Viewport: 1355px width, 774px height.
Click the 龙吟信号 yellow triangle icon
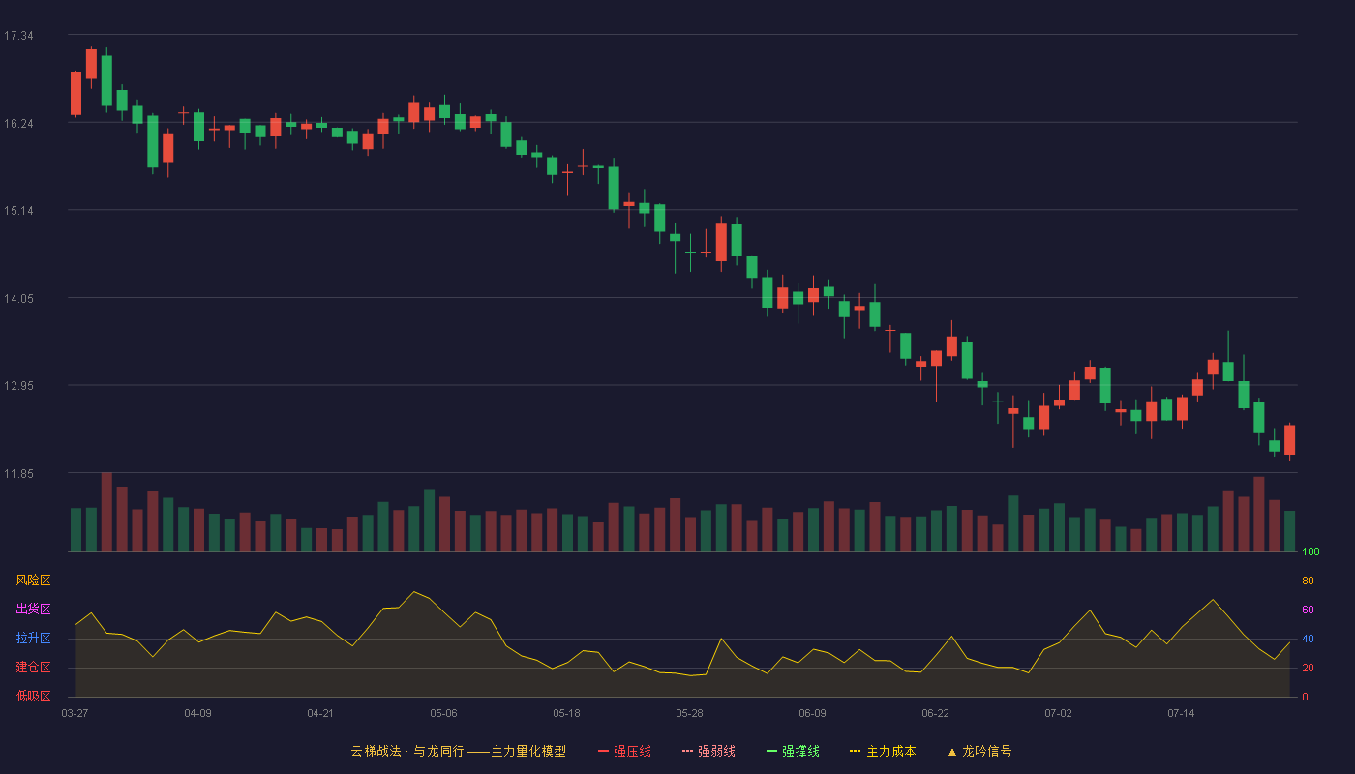952,751
